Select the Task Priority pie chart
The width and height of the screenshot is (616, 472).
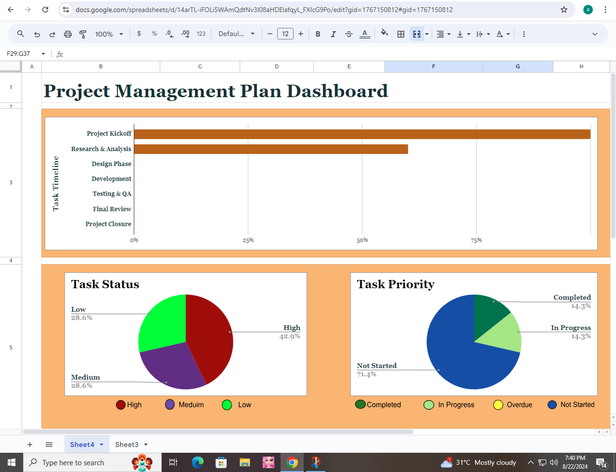[x=474, y=342]
